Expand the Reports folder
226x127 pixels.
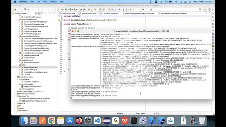tap(15, 103)
